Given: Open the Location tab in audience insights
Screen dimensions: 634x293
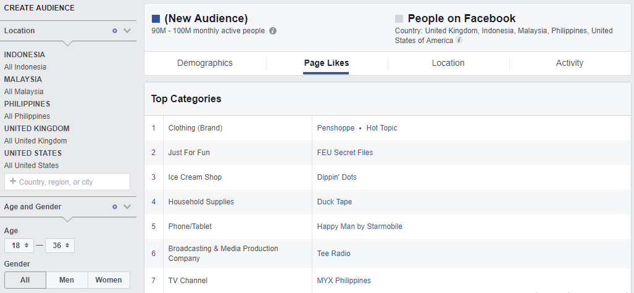Looking at the screenshot, I should (448, 63).
